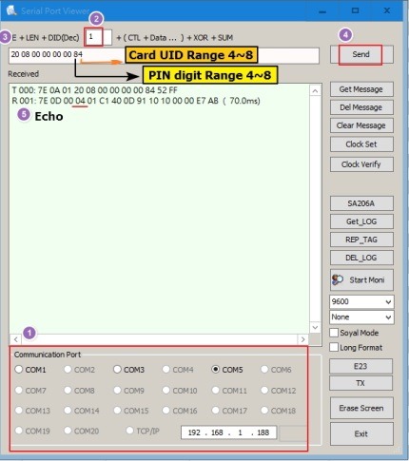Select the COM17 radio button
The height and width of the screenshot is (461, 409).
pos(215,411)
